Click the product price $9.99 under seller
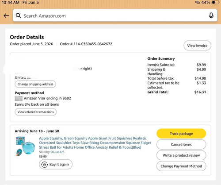The image size is (221, 185). tap(43, 157)
